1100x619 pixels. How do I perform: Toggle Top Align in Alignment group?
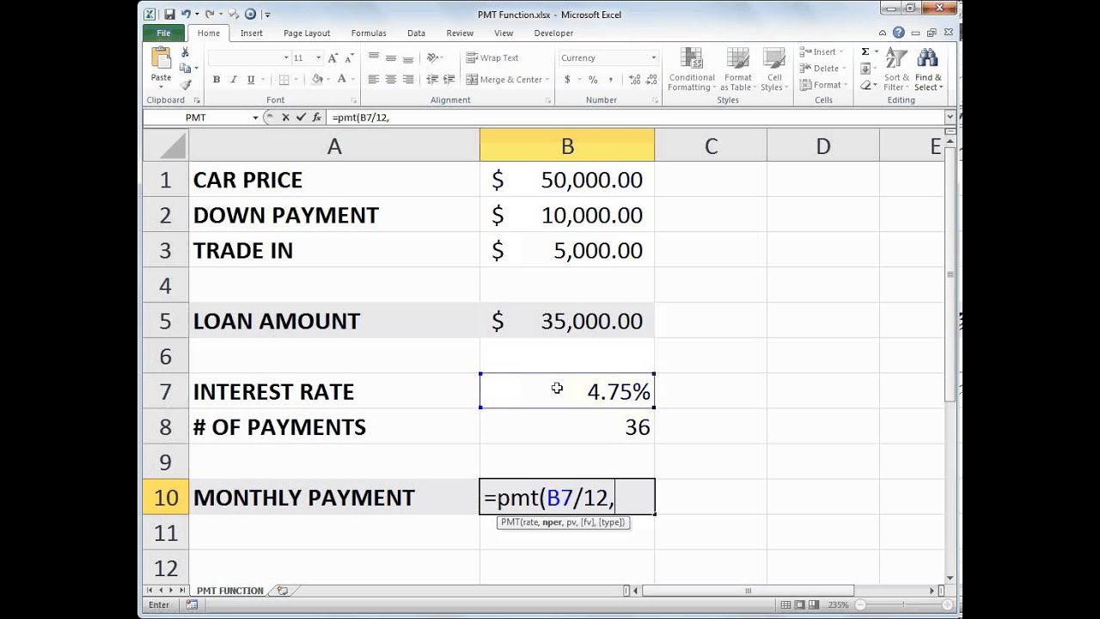373,58
